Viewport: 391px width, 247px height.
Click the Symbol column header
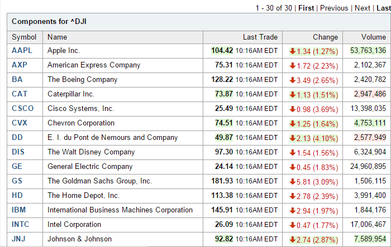(24, 37)
